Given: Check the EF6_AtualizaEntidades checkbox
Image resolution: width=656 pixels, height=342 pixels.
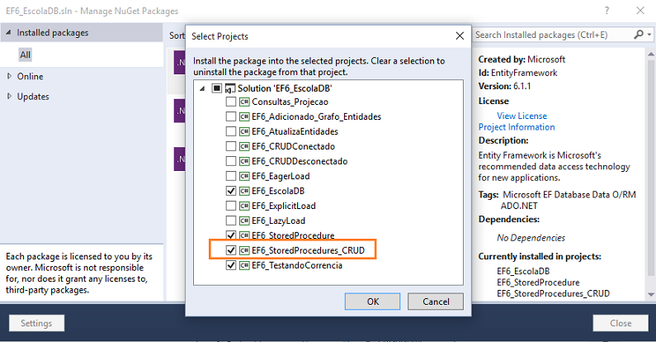Looking at the screenshot, I should (x=230, y=131).
